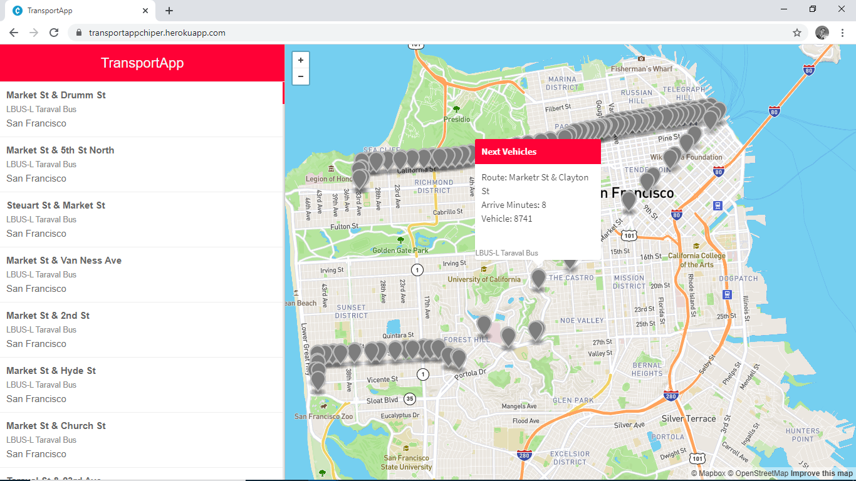Select Market St & 5th St North stop
856x481 pixels.
pos(142,164)
